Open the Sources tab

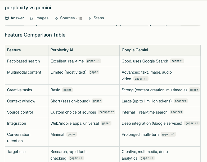[x=68, y=18]
